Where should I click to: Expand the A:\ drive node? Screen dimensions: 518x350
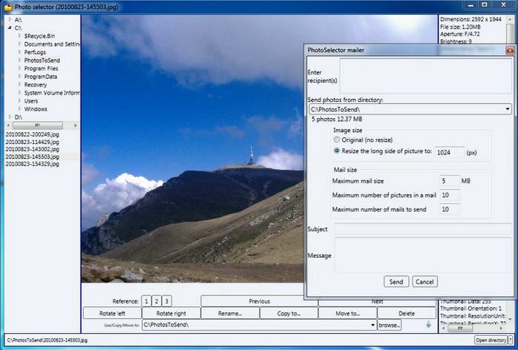[10, 20]
